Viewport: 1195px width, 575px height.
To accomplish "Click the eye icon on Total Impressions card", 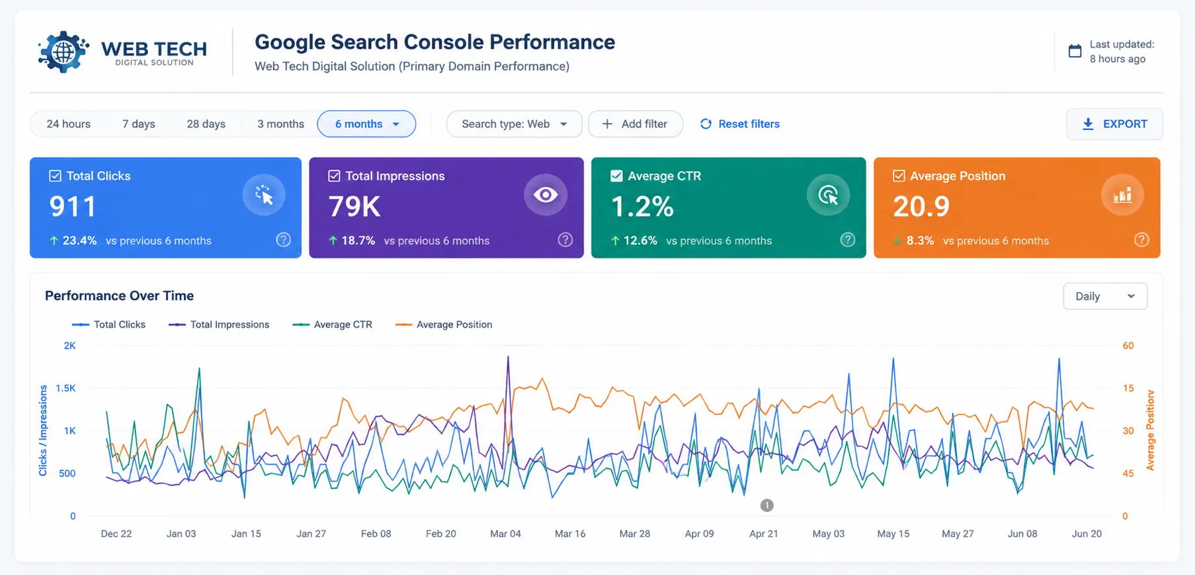I will pos(546,195).
